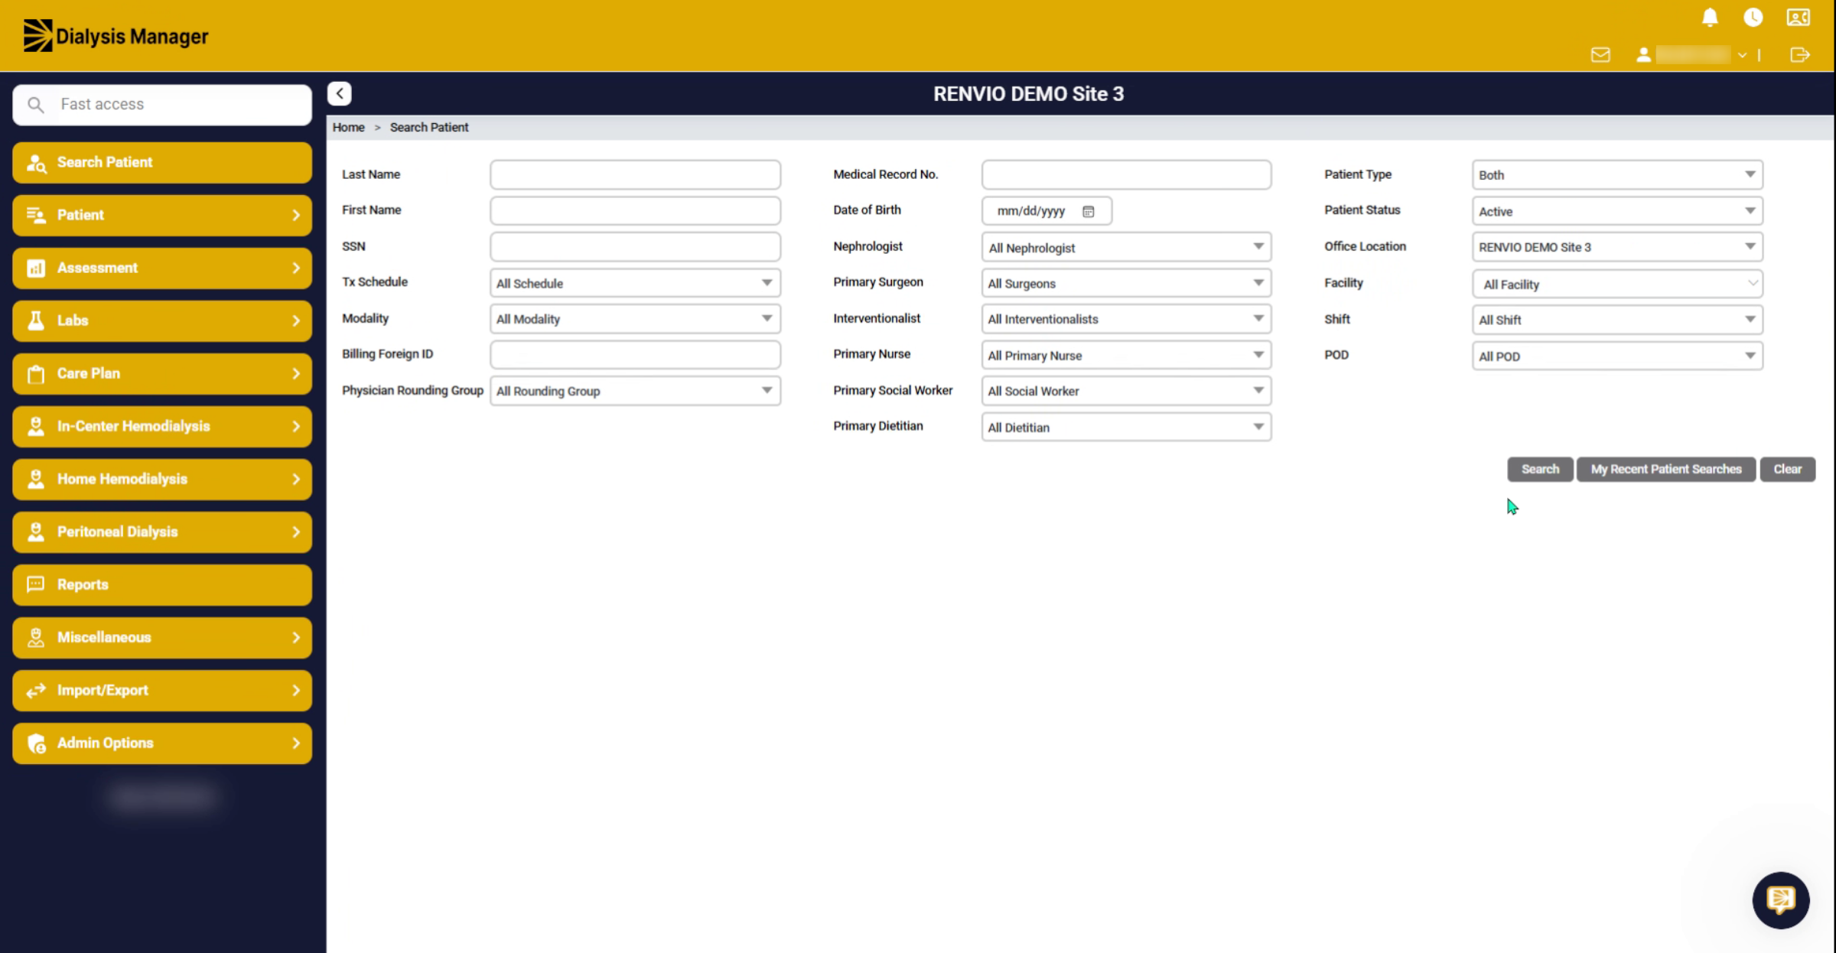Click the search magnifier in Fast access

(x=35, y=104)
